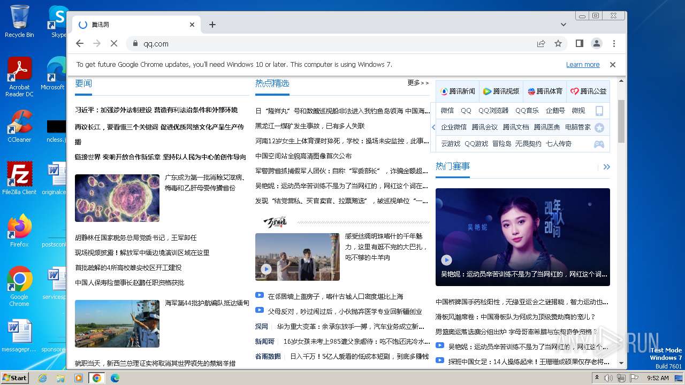The image size is (685, 385).
Task: Open the 深网 column tag
Action: pos(262,326)
